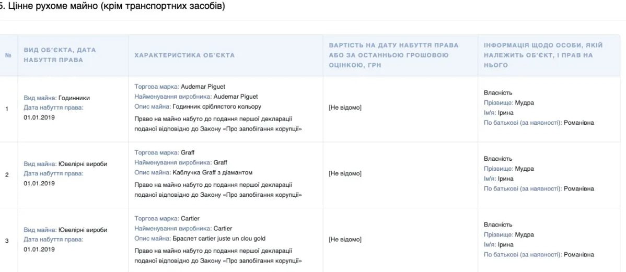The width and height of the screenshot is (626, 272).
Task: Click the '№' column header
Action: coord(8,55)
